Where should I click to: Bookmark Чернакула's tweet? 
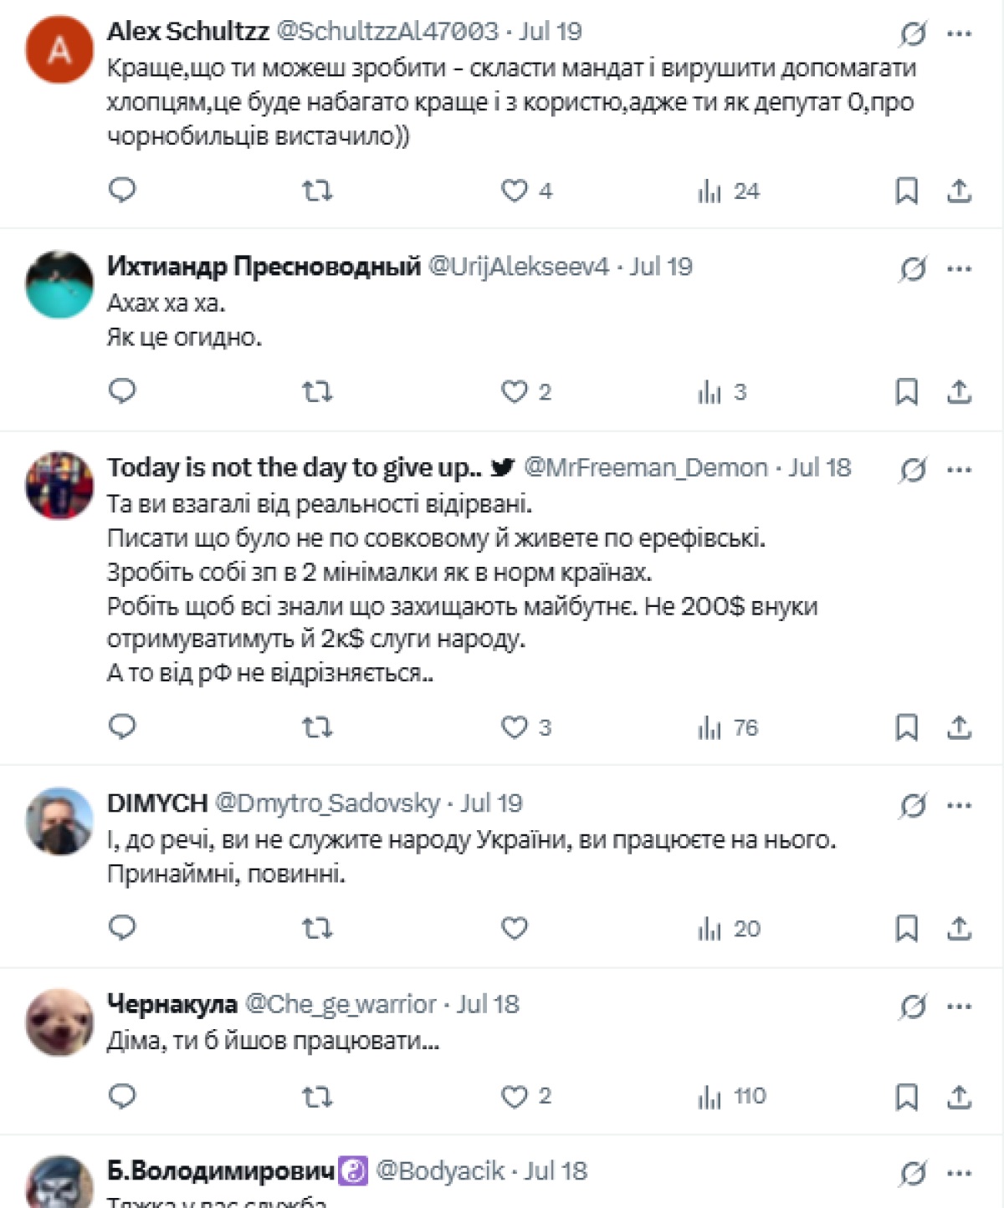click(906, 1096)
